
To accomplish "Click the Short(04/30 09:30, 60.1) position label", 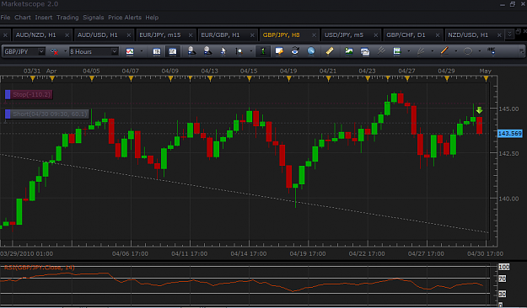I will coord(47,114).
